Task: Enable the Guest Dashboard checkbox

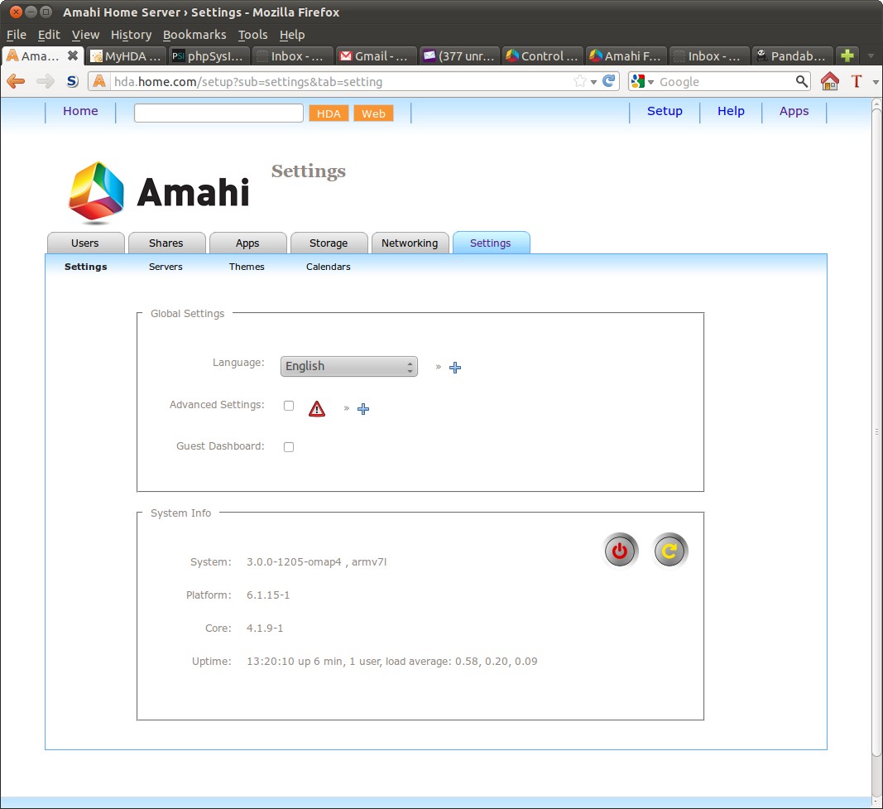Action: point(289,447)
